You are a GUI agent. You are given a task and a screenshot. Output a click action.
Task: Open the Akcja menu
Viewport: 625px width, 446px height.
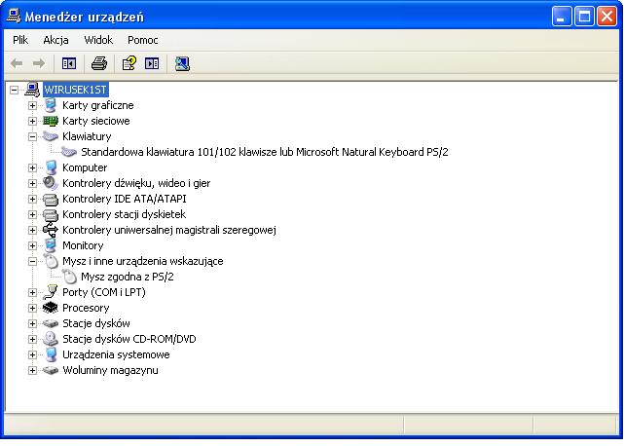(55, 40)
